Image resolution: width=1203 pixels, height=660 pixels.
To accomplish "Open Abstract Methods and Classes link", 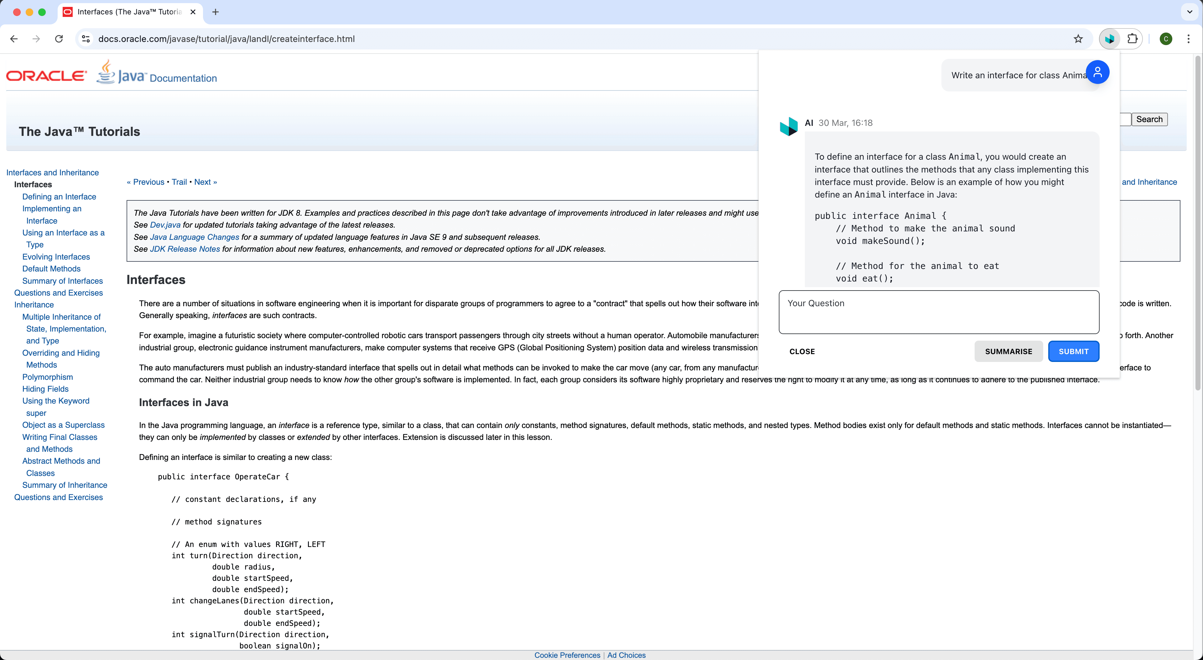I will [61, 467].
